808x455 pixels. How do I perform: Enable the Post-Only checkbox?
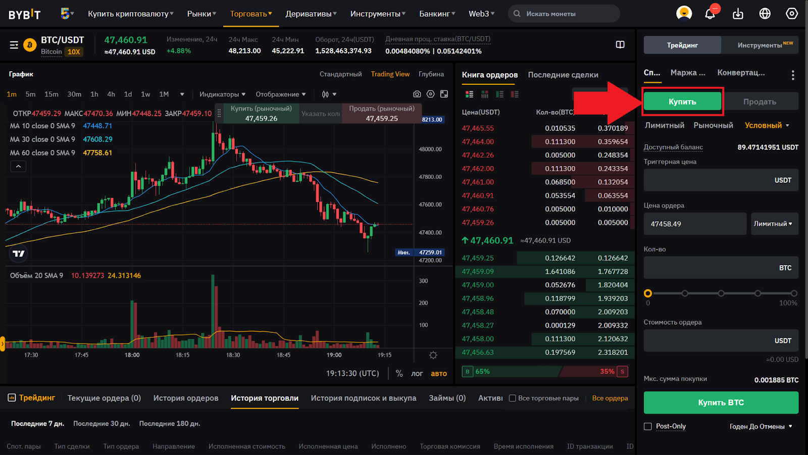[648, 426]
